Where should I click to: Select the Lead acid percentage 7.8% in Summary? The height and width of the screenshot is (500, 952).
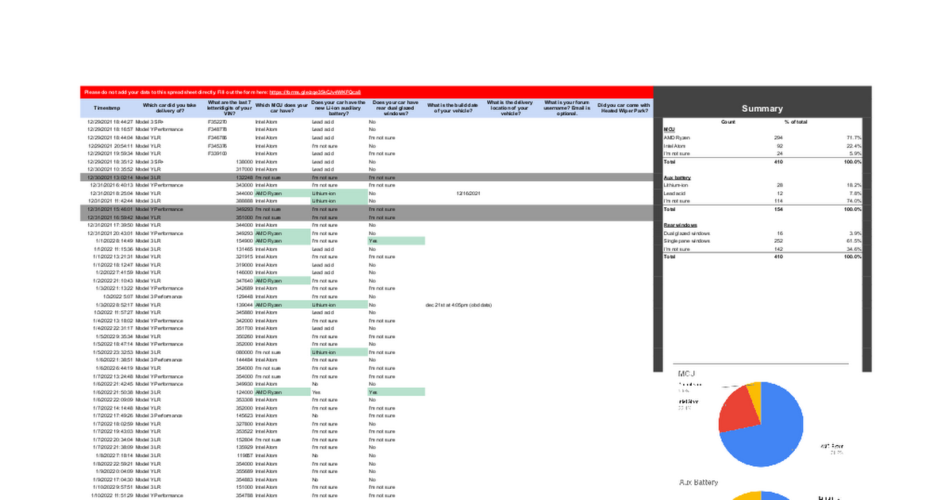[x=855, y=193]
